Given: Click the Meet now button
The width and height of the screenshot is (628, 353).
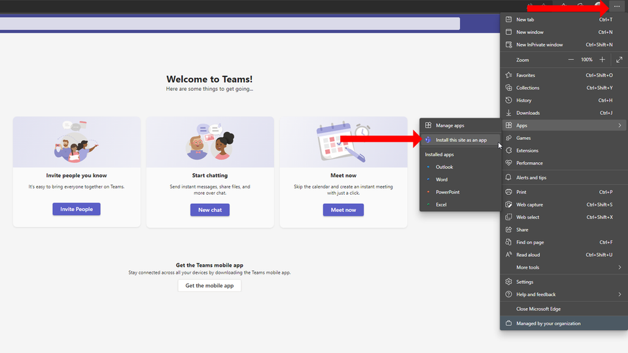Looking at the screenshot, I should coord(343,210).
